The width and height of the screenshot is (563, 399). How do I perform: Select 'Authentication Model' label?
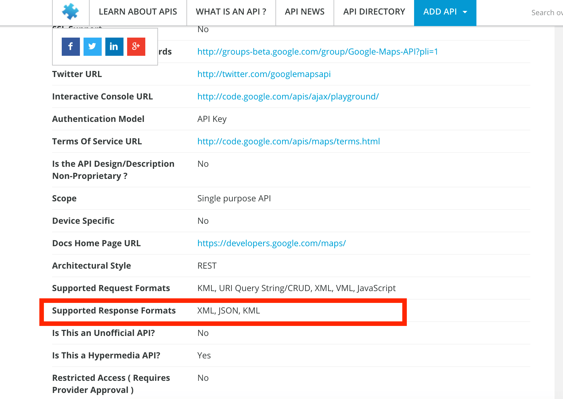pos(98,119)
